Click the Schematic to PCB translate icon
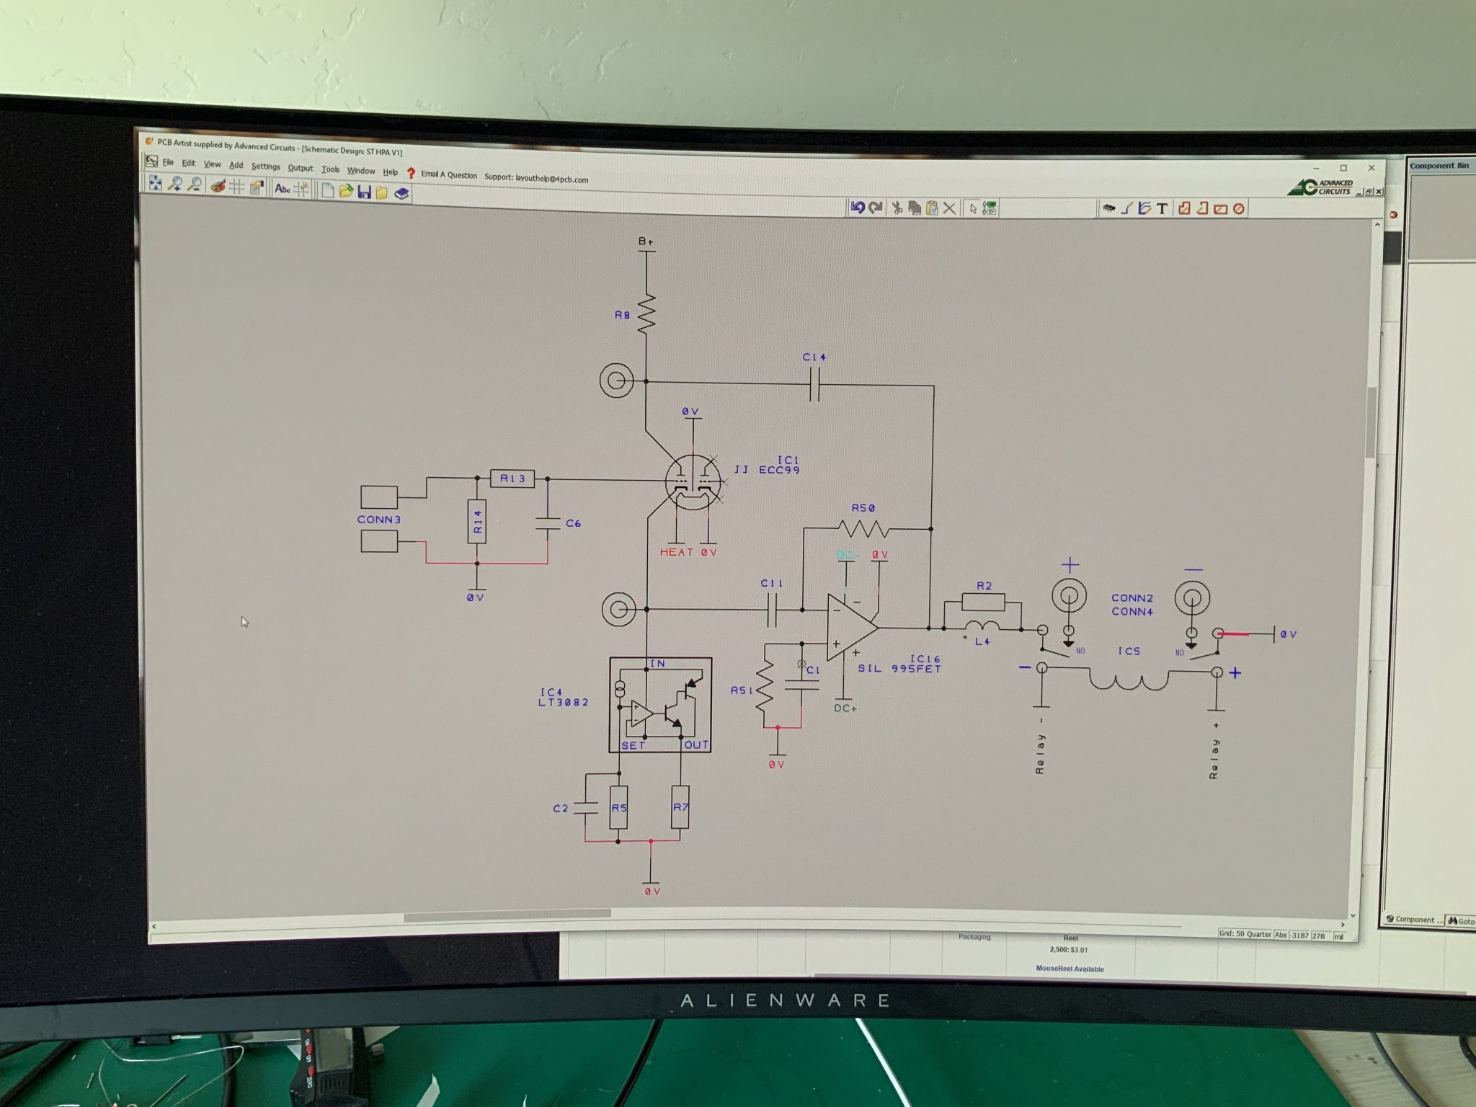 990,208
